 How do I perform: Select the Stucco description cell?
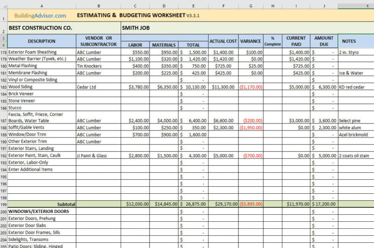42,108
